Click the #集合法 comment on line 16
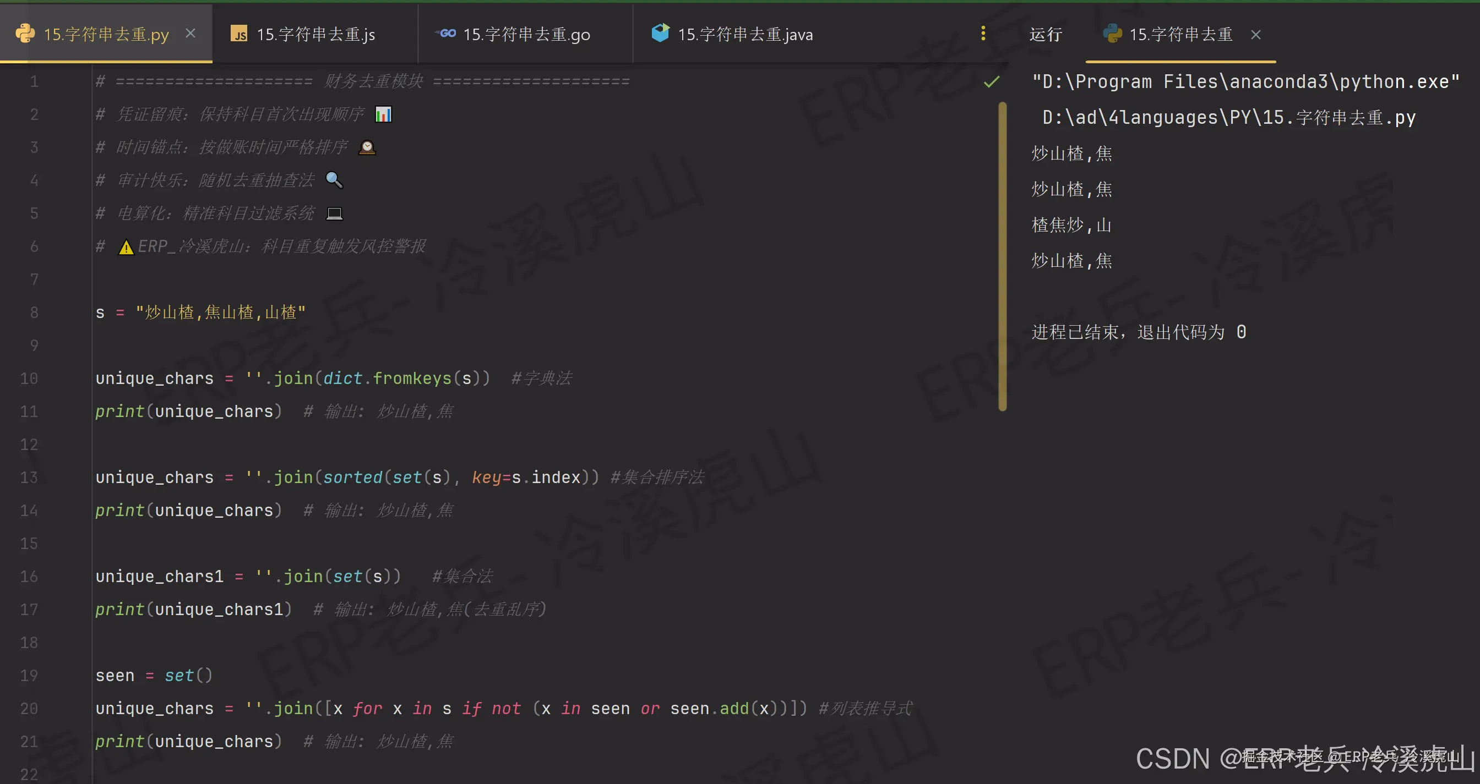 click(462, 576)
